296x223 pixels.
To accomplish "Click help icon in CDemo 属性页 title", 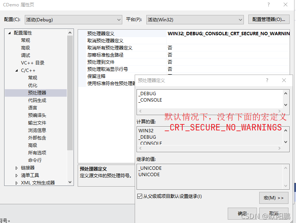I will [x=269, y=4].
